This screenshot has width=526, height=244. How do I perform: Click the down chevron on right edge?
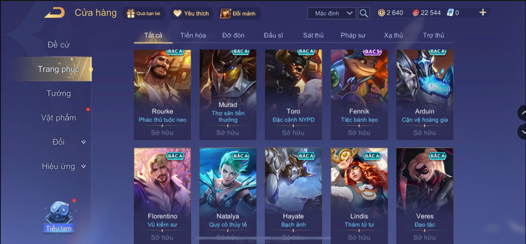coord(523,132)
